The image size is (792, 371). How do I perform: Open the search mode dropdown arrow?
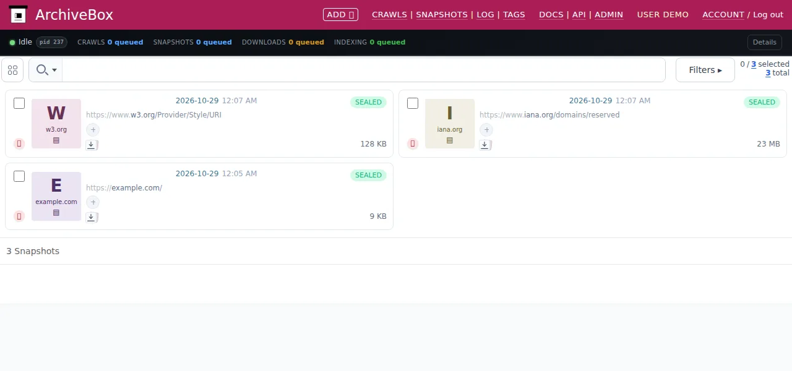pyautogui.click(x=54, y=70)
